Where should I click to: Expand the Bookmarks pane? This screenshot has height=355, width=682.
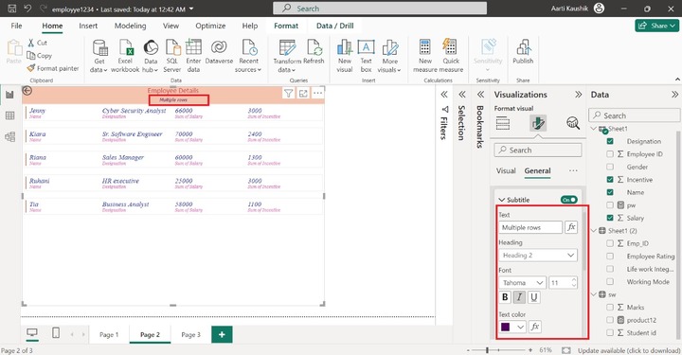[480, 95]
